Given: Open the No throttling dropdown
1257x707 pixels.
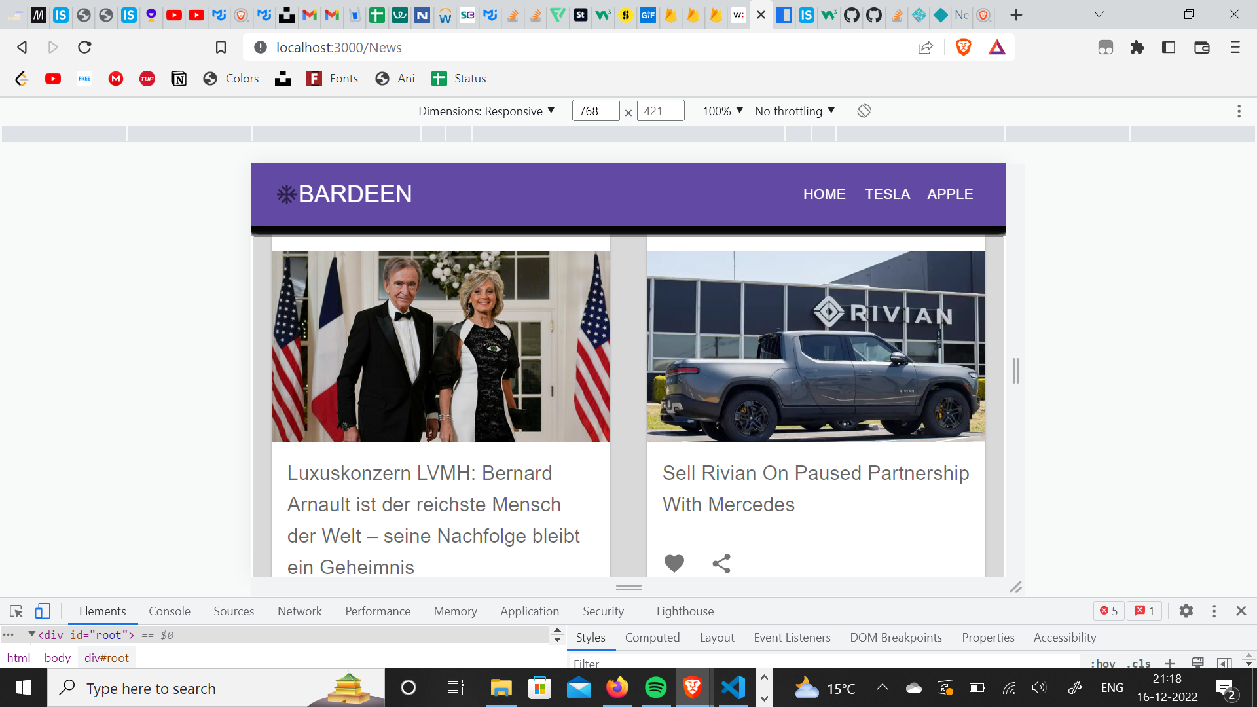Looking at the screenshot, I should click(x=793, y=111).
